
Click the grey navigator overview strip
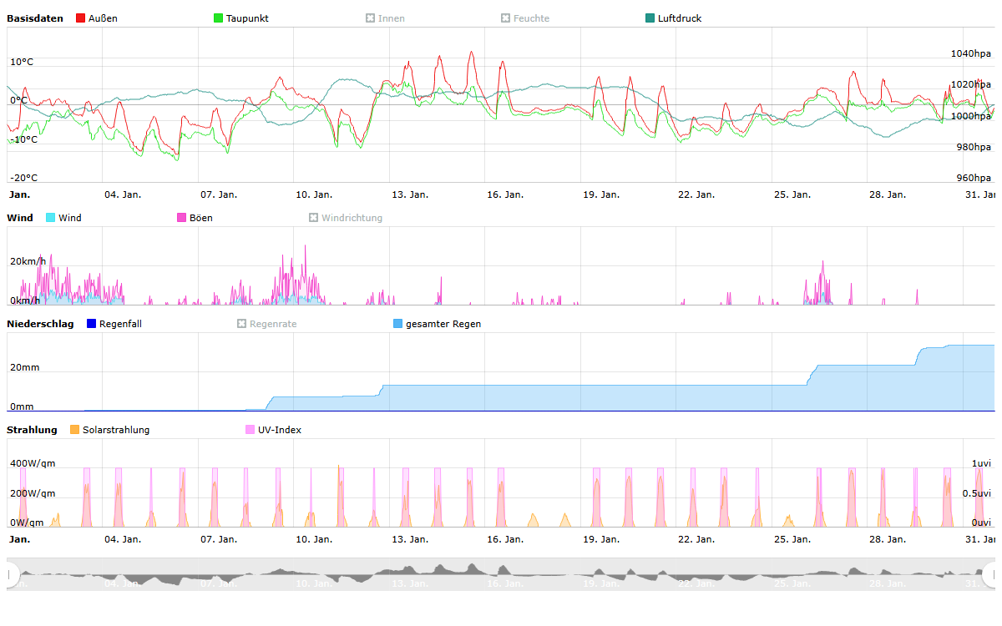pyautogui.click(x=501, y=574)
